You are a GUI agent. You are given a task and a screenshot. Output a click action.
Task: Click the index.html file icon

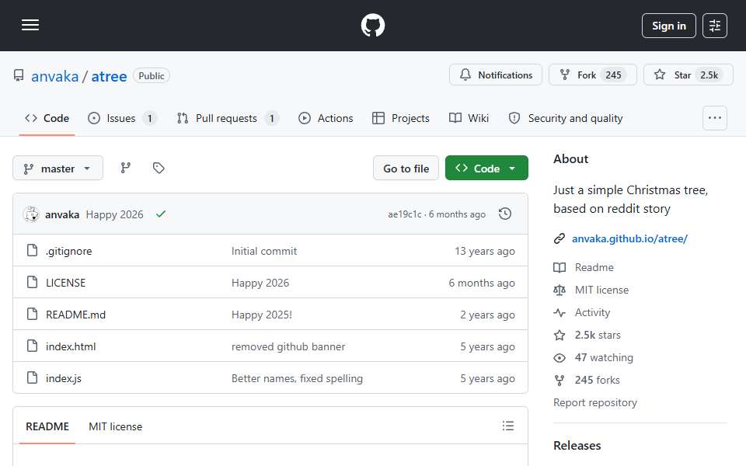(32, 346)
